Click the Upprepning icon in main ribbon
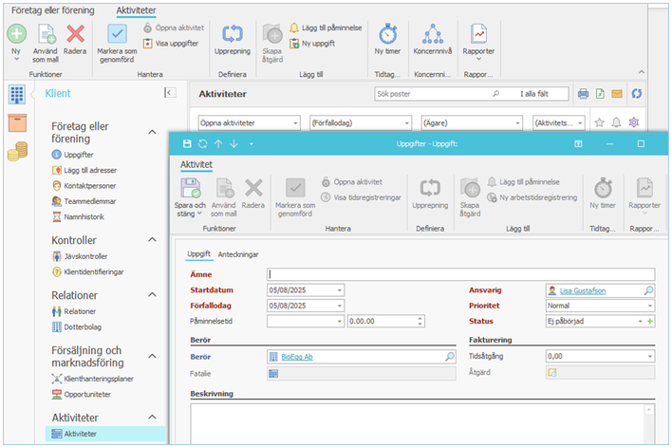 pos(233,34)
